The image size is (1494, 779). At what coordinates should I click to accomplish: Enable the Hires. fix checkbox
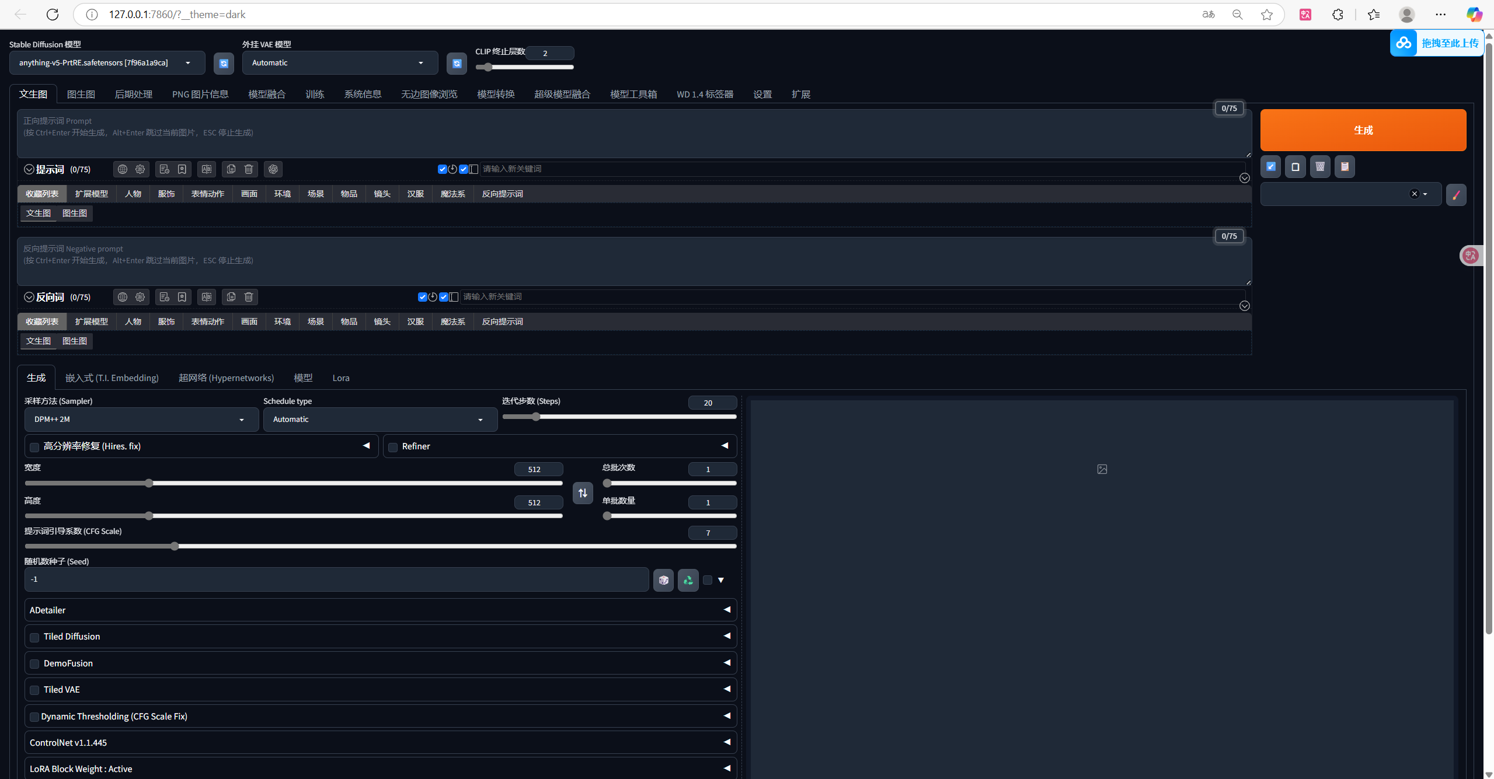coord(34,447)
